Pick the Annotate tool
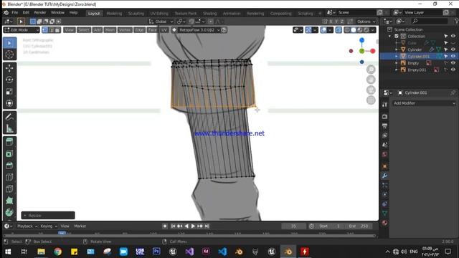This screenshot has width=459, height=258. (x=9, y=117)
